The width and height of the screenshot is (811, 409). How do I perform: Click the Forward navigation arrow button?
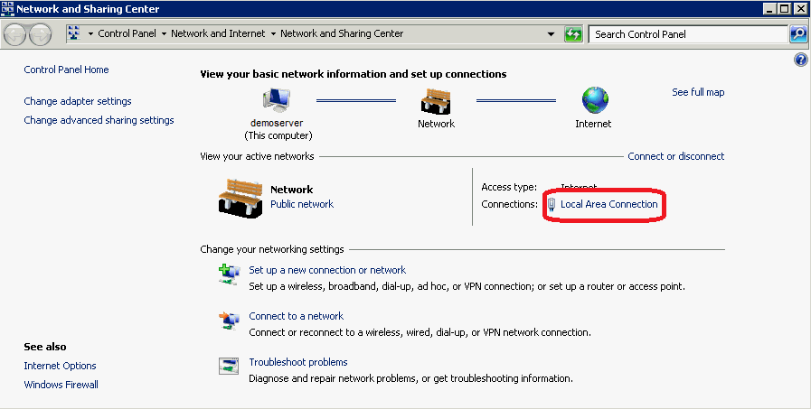(41, 34)
